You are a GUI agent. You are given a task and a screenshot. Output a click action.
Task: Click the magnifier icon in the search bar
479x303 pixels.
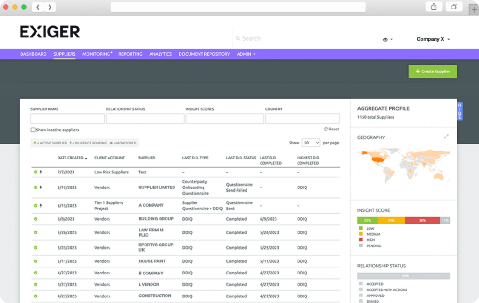[x=238, y=39]
